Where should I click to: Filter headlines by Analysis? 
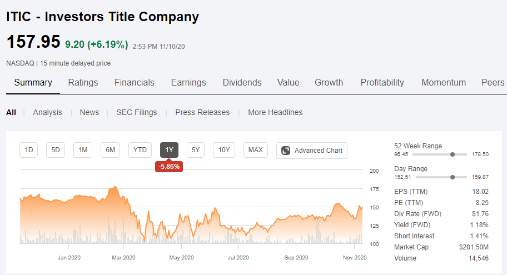pos(48,112)
